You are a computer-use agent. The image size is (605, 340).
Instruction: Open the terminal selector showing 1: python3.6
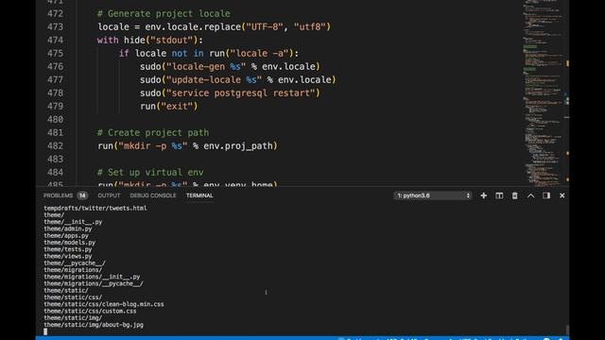pyautogui.click(x=433, y=195)
